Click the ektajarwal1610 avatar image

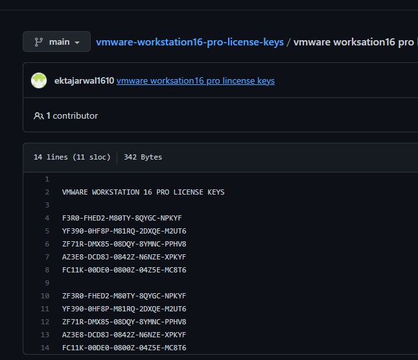point(39,80)
